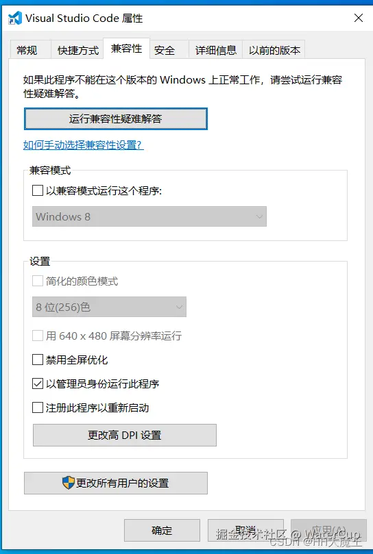Screen dimensions: 373x554
Task: Uncheck 以管理员身份运行此程序
Action: tap(38, 383)
